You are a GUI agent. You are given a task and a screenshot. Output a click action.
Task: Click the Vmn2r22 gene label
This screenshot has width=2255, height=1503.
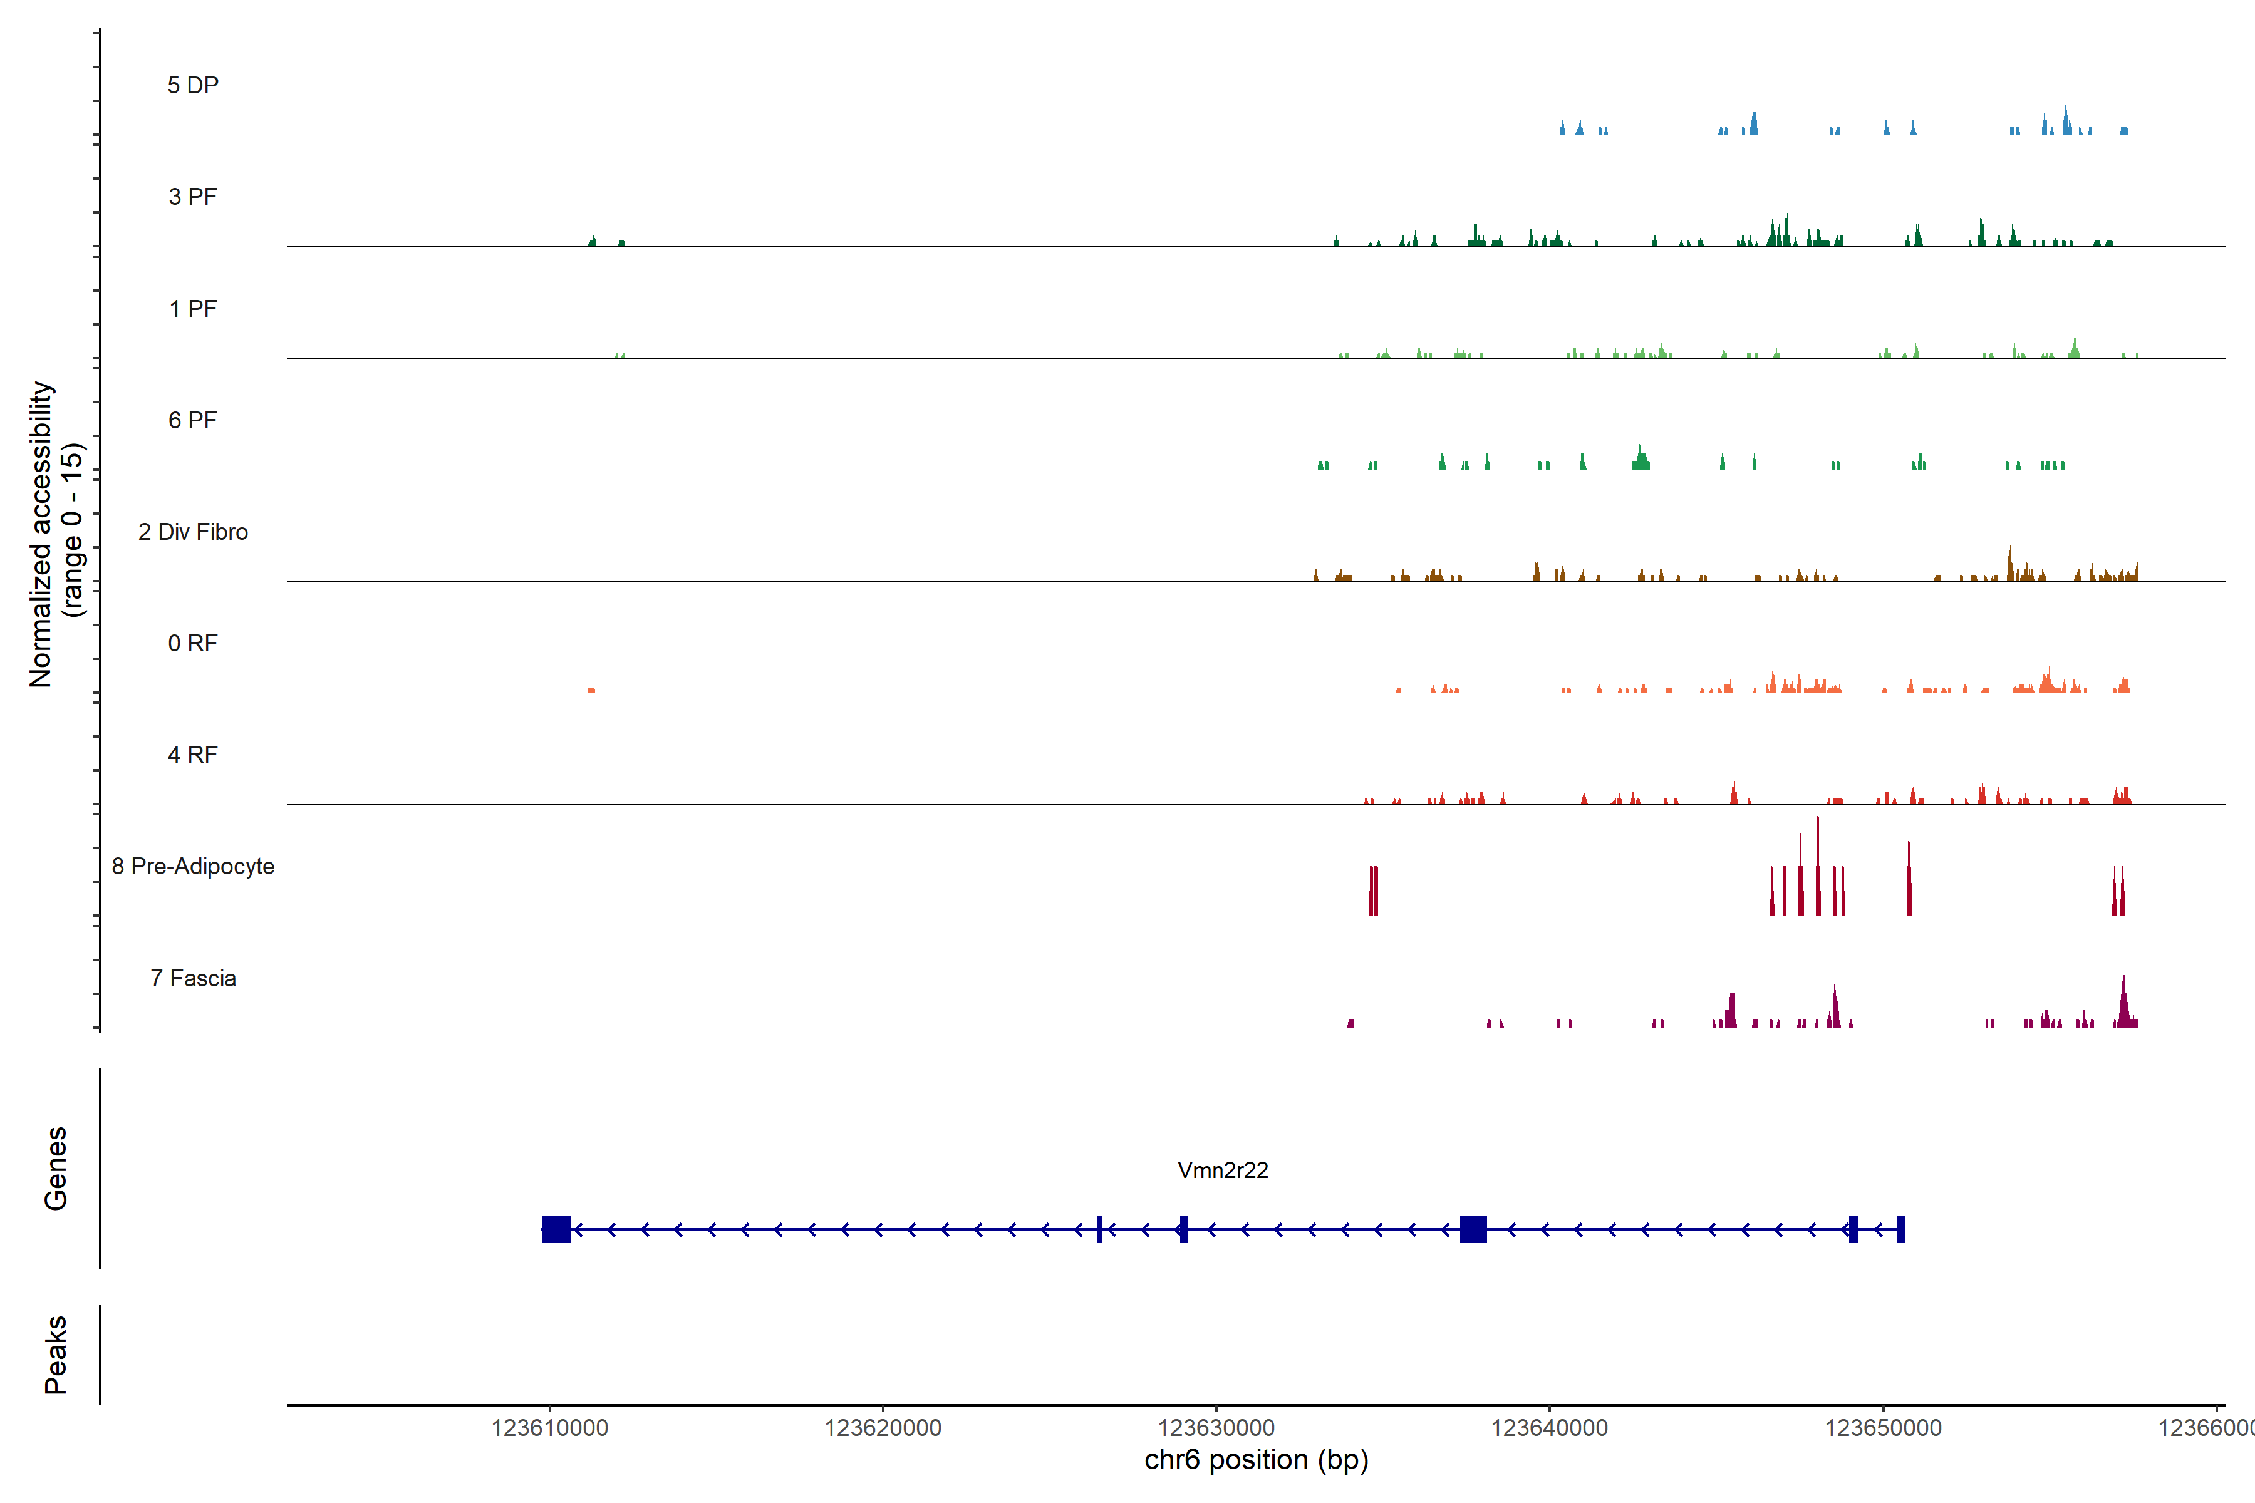click(x=1223, y=1170)
